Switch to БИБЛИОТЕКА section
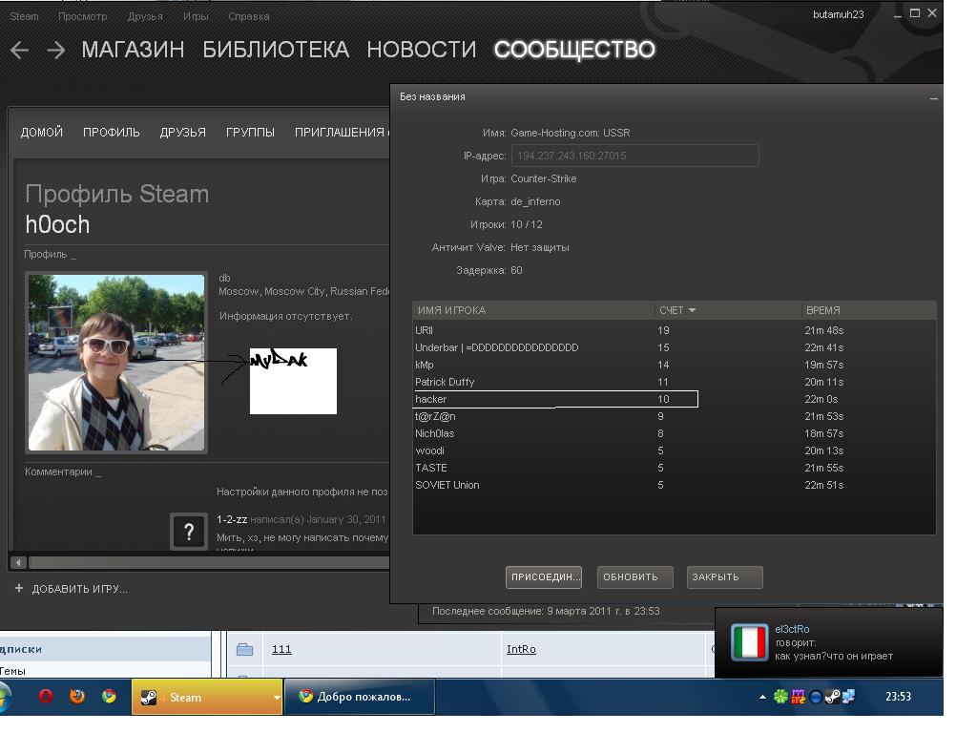977x733 pixels. [276, 50]
